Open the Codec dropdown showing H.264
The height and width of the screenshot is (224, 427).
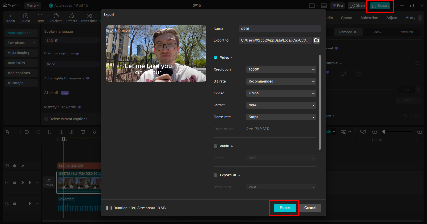281,93
